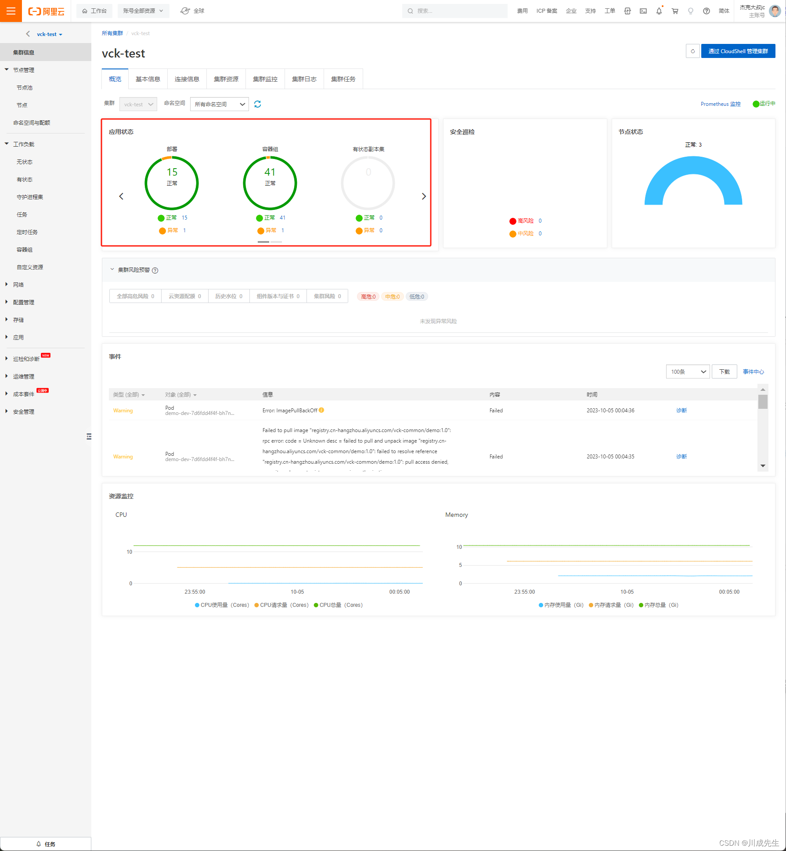
Task: Open the API explorer icon
Action: [x=627, y=11]
